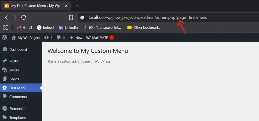Open WP Mail SMTP admin bar item
The image size is (259, 121).
[x=97, y=38]
